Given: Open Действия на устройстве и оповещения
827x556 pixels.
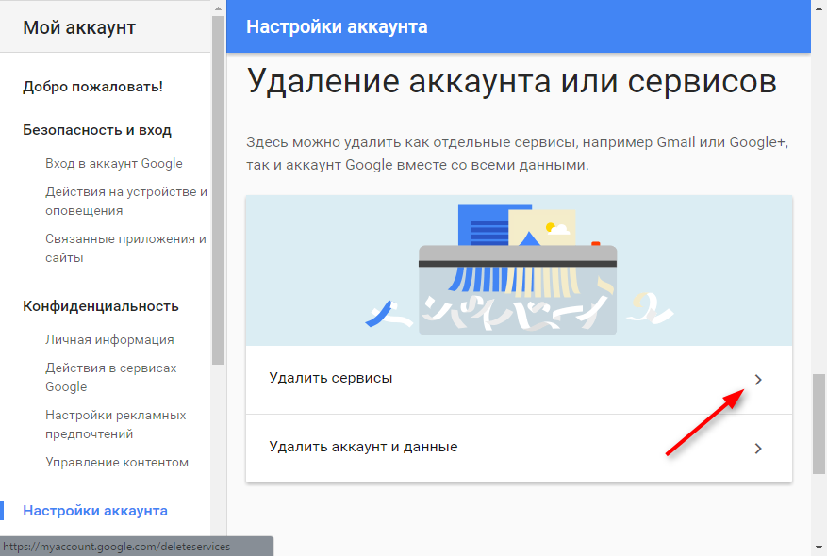Looking at the screenshot, I should [126, 201].
